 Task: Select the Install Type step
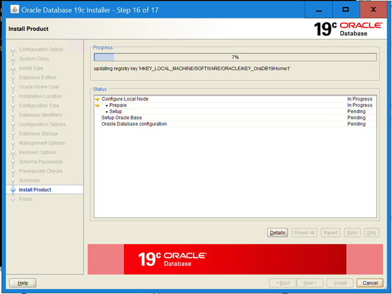[x=31, y=68]
